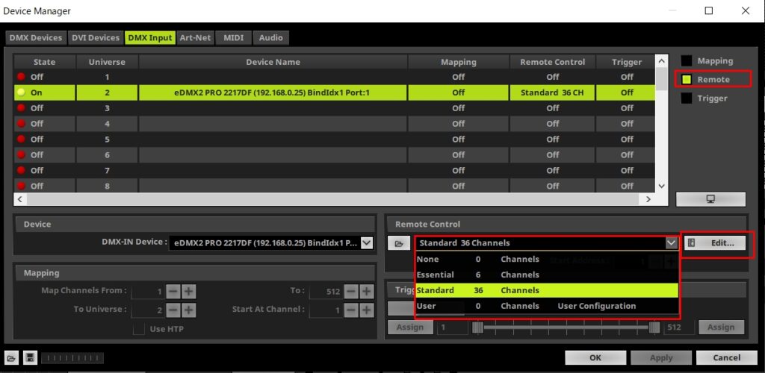Click the Trigger column header

click(627, 62)
